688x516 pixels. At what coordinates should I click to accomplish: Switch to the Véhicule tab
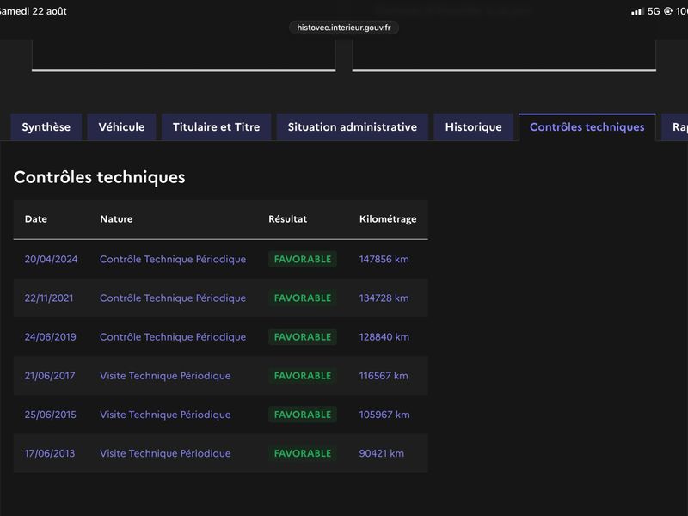tap(121, 127)
